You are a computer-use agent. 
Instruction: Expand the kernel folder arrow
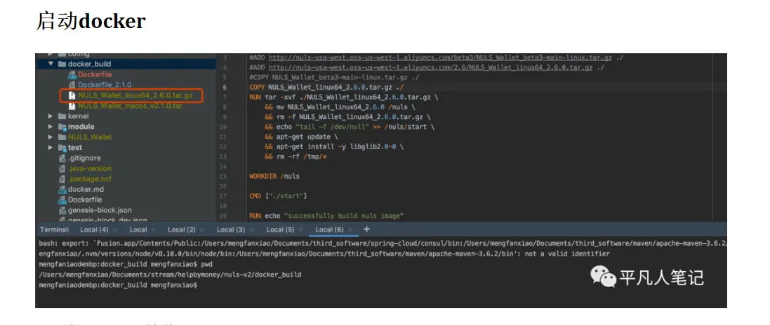[51, 116]
